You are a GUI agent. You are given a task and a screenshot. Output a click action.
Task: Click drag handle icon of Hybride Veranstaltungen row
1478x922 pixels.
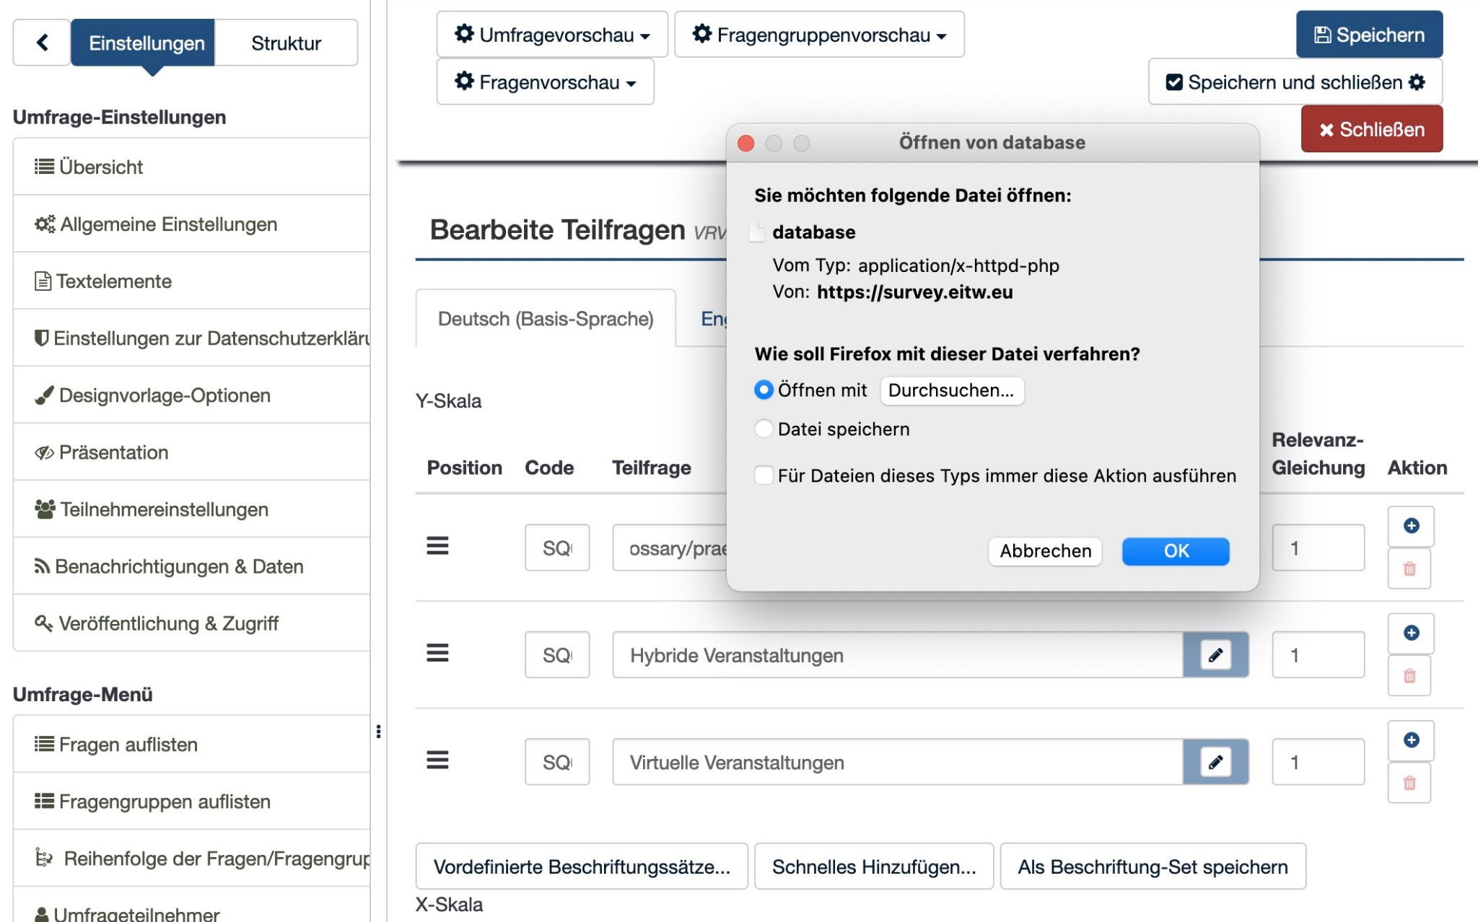pyautogui.click(x=437, y=654)
